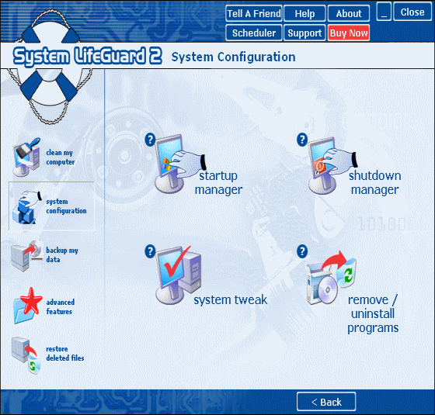435x415 pixels.
Task: Open the Help button
Action: [x=304, y=13]
